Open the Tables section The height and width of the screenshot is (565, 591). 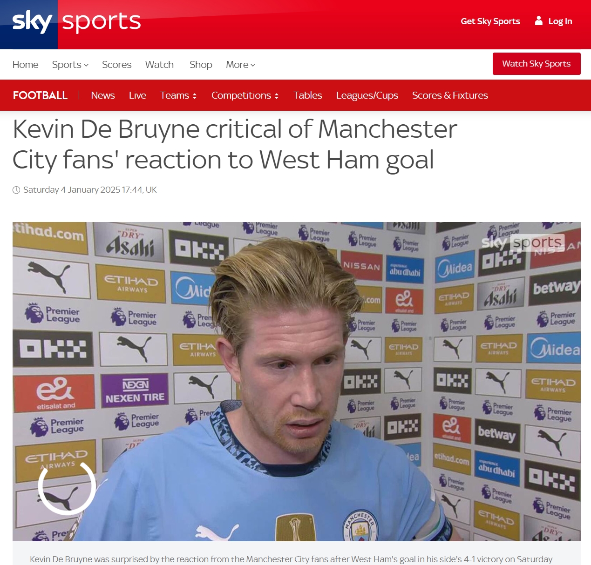coord(308,95)
